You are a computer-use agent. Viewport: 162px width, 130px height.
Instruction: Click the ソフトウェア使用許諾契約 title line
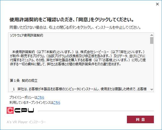[x=26, y=35]
